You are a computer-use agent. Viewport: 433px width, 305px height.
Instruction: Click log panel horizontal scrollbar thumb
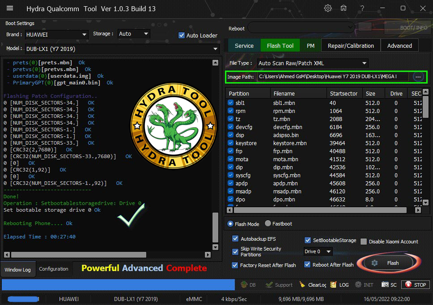pyautogui.click(x=79, y=255)
